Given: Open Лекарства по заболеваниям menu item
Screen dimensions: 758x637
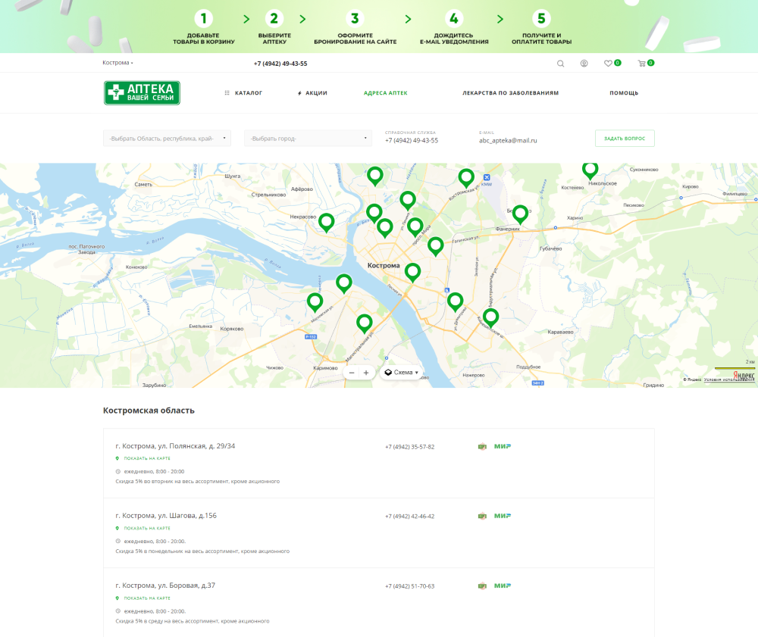Looking at the screenshot, I should click(510, 93).
